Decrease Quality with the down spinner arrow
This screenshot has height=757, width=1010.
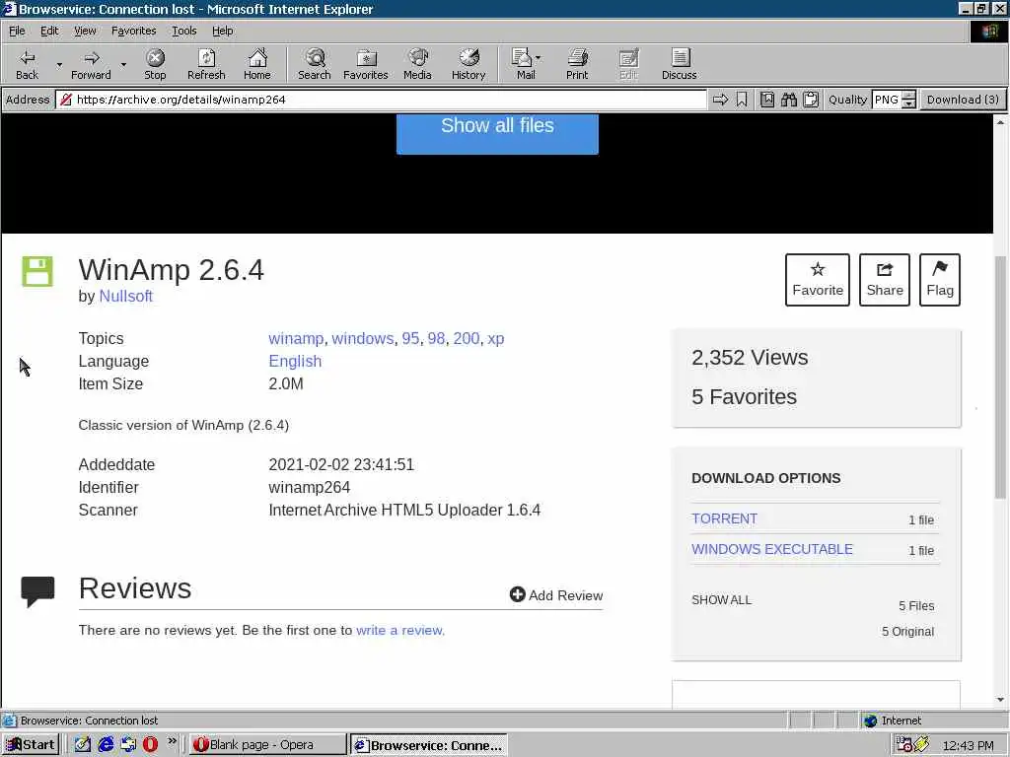pyautogui.click(x=908, y=103)
